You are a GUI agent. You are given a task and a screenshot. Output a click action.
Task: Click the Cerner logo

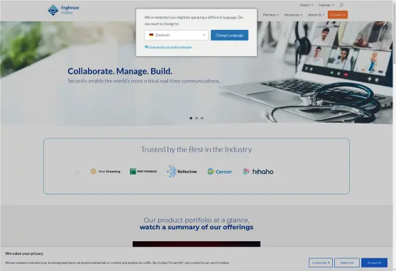pyautogui.click(x=219, y=172)
